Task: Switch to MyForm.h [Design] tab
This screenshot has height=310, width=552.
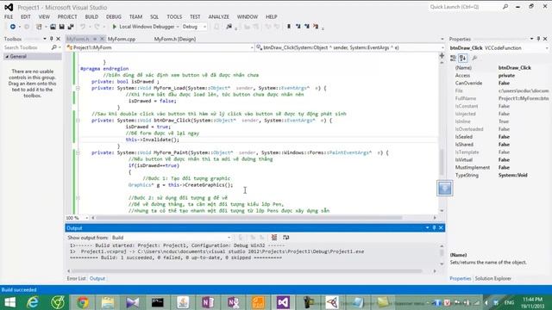Action: pos(175,39)
